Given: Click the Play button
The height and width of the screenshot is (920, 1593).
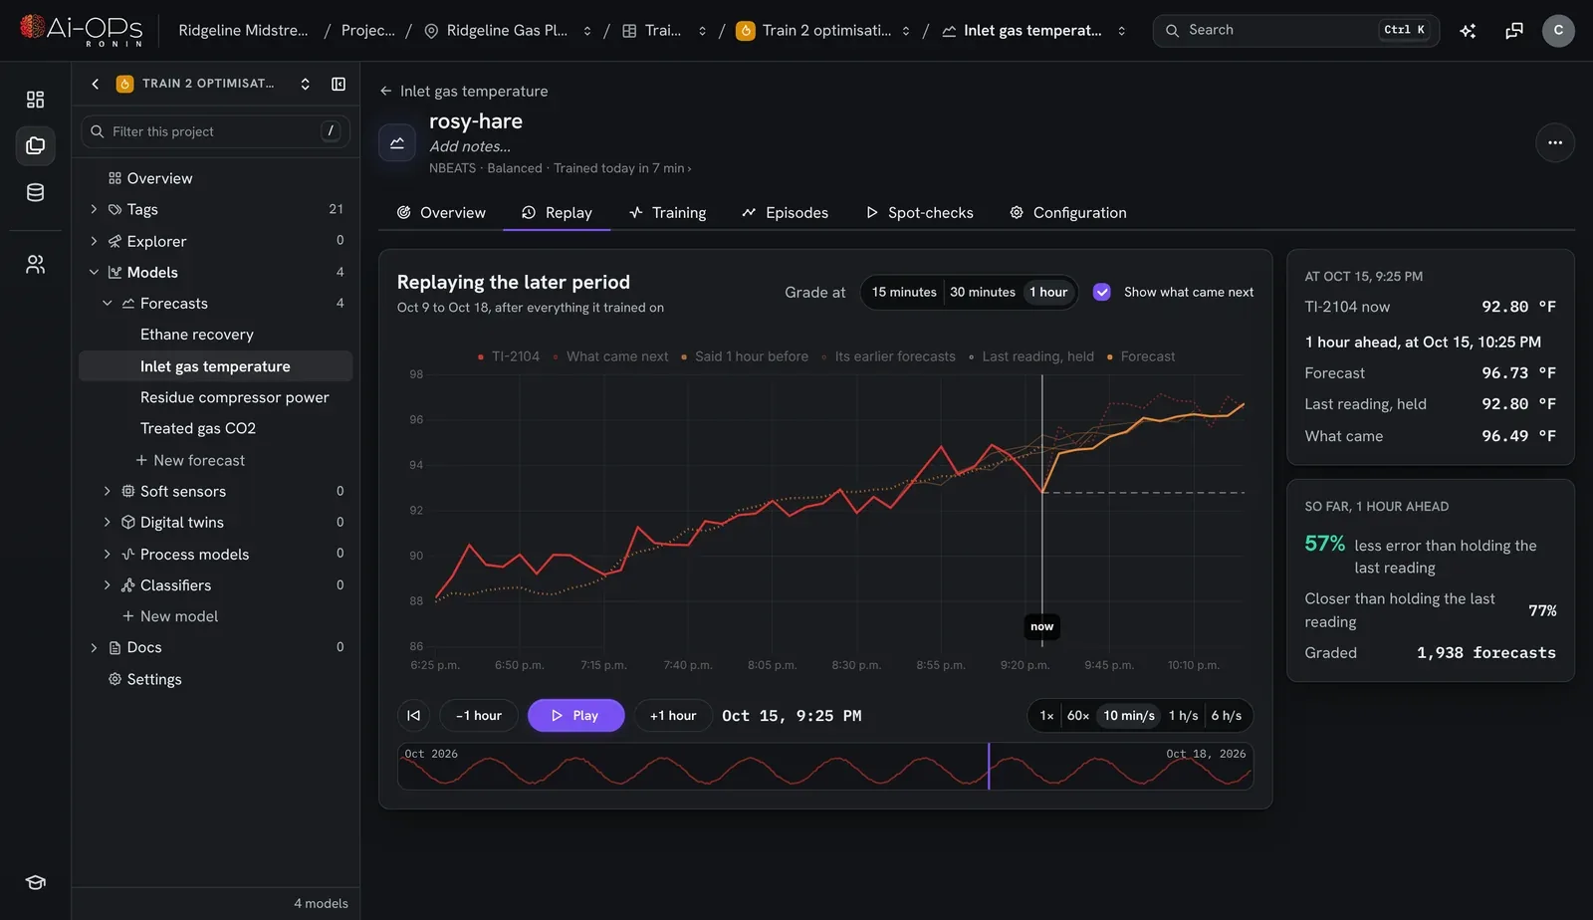Looking at the screenshot, I should pos(575,715).
